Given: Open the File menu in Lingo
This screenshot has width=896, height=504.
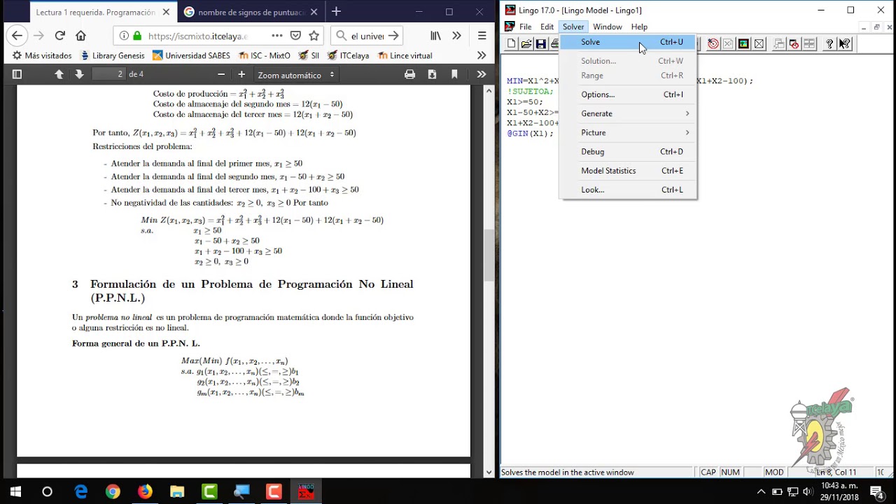Looking at the screenshot, I should [526, 27].
